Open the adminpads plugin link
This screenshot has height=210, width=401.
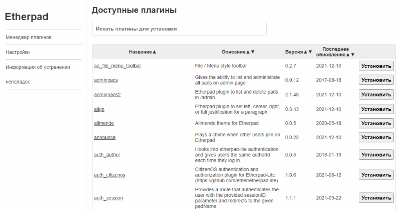coord(106,80)
